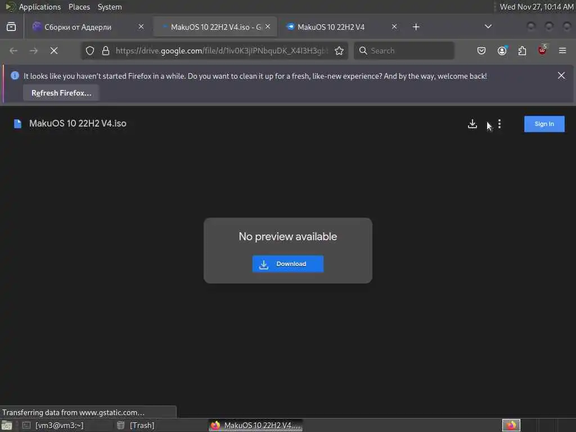Click the padlock site information icon
Screen dimensions: 576x432
click(x=106, y=51)
